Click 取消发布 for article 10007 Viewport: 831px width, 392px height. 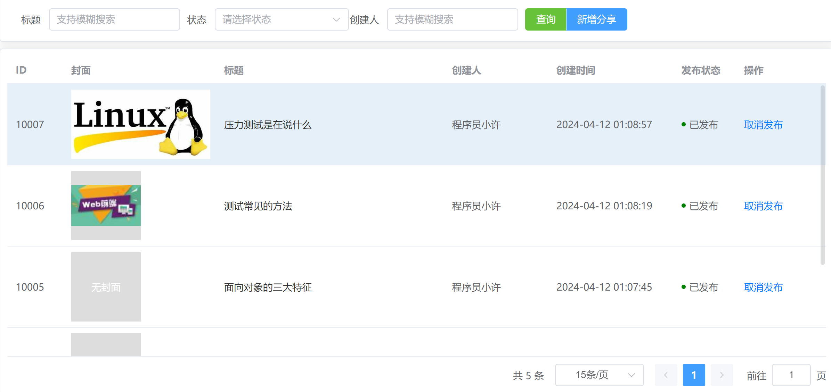763,125
